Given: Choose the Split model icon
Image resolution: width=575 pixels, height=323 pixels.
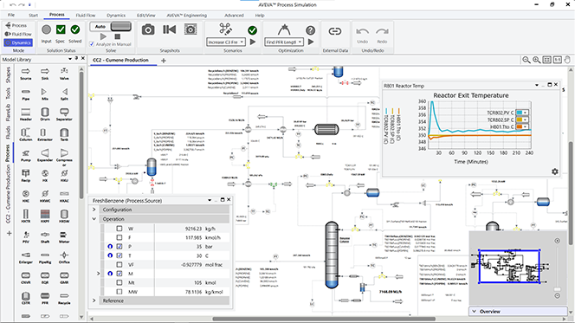Looking at the screenshot, I should 64,94.
